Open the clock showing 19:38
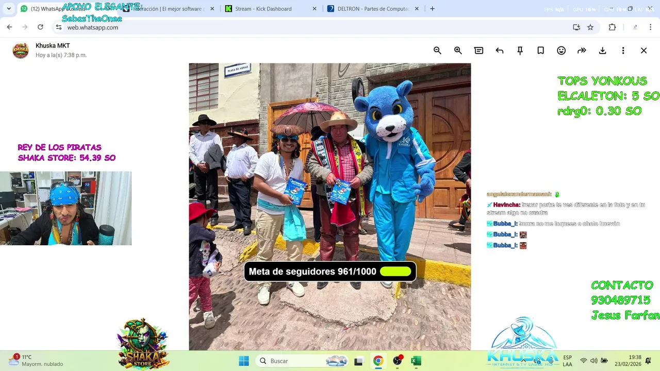 click(628, 360)
